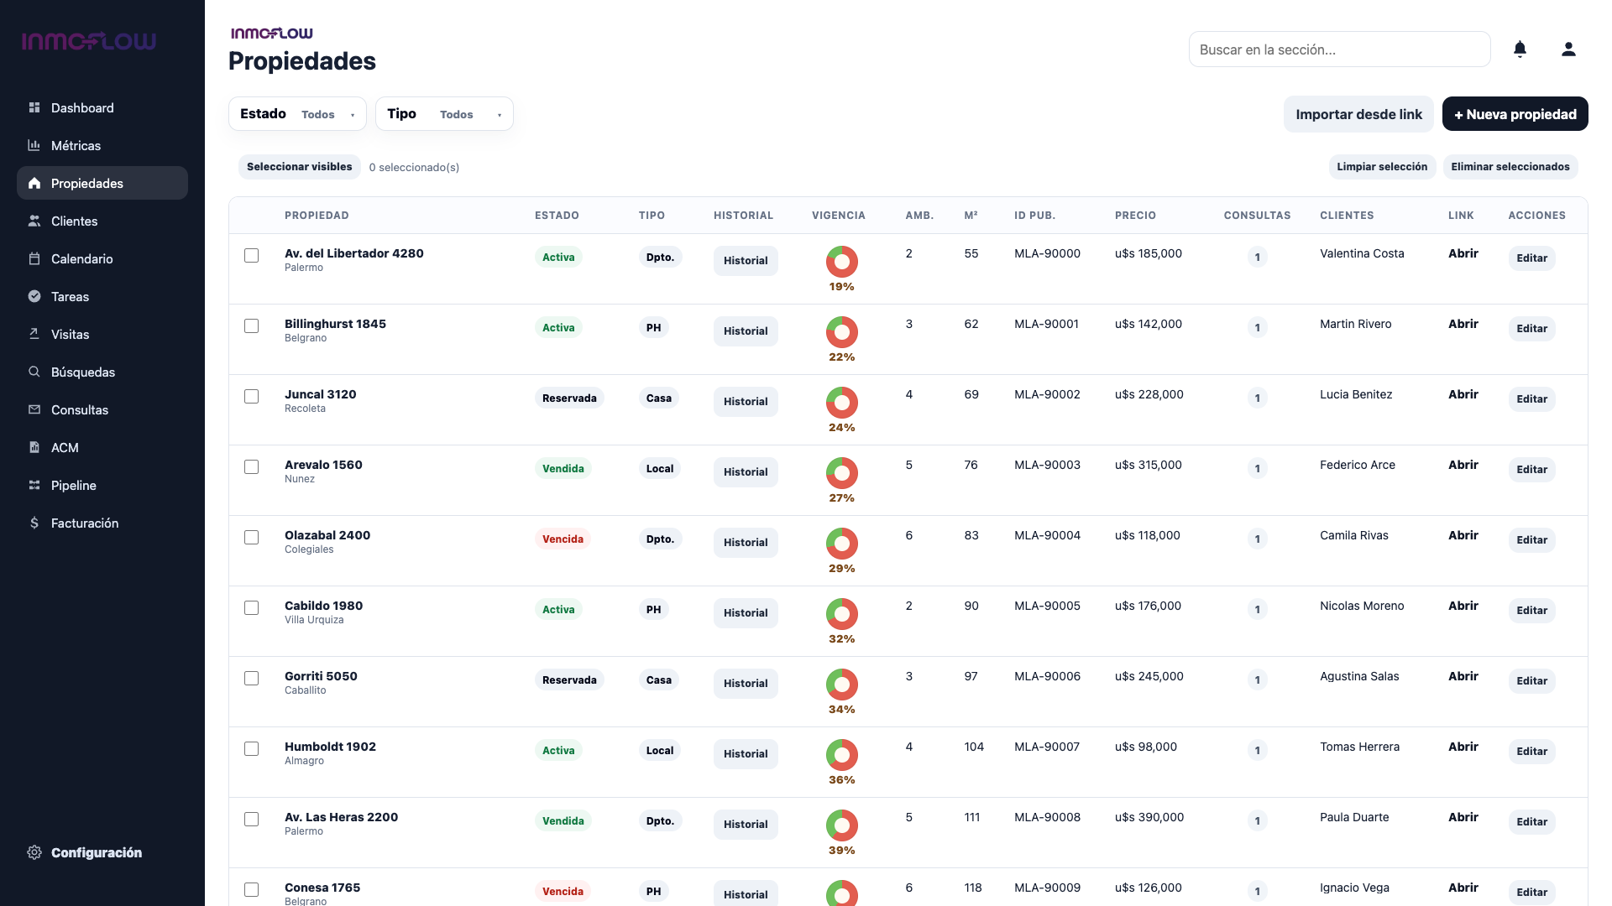The image size is (1612, 906).
Task: Click Inmoflow logo in sidebar
Action: (89, 41)
